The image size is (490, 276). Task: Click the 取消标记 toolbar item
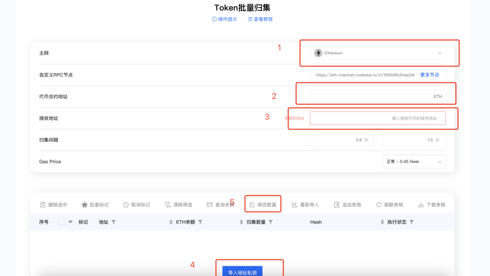tap(136, 204)
